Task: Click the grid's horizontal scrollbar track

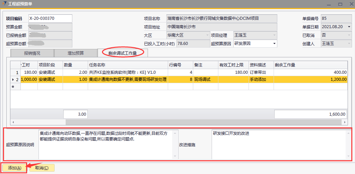Action: tap(177, 122)
